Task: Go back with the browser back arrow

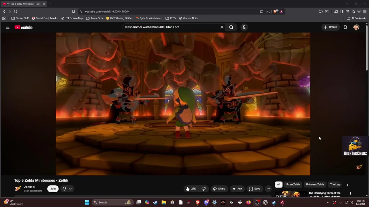Action: click(4, 11)
